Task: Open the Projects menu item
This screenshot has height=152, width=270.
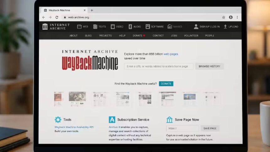Action: click(105, 36)
